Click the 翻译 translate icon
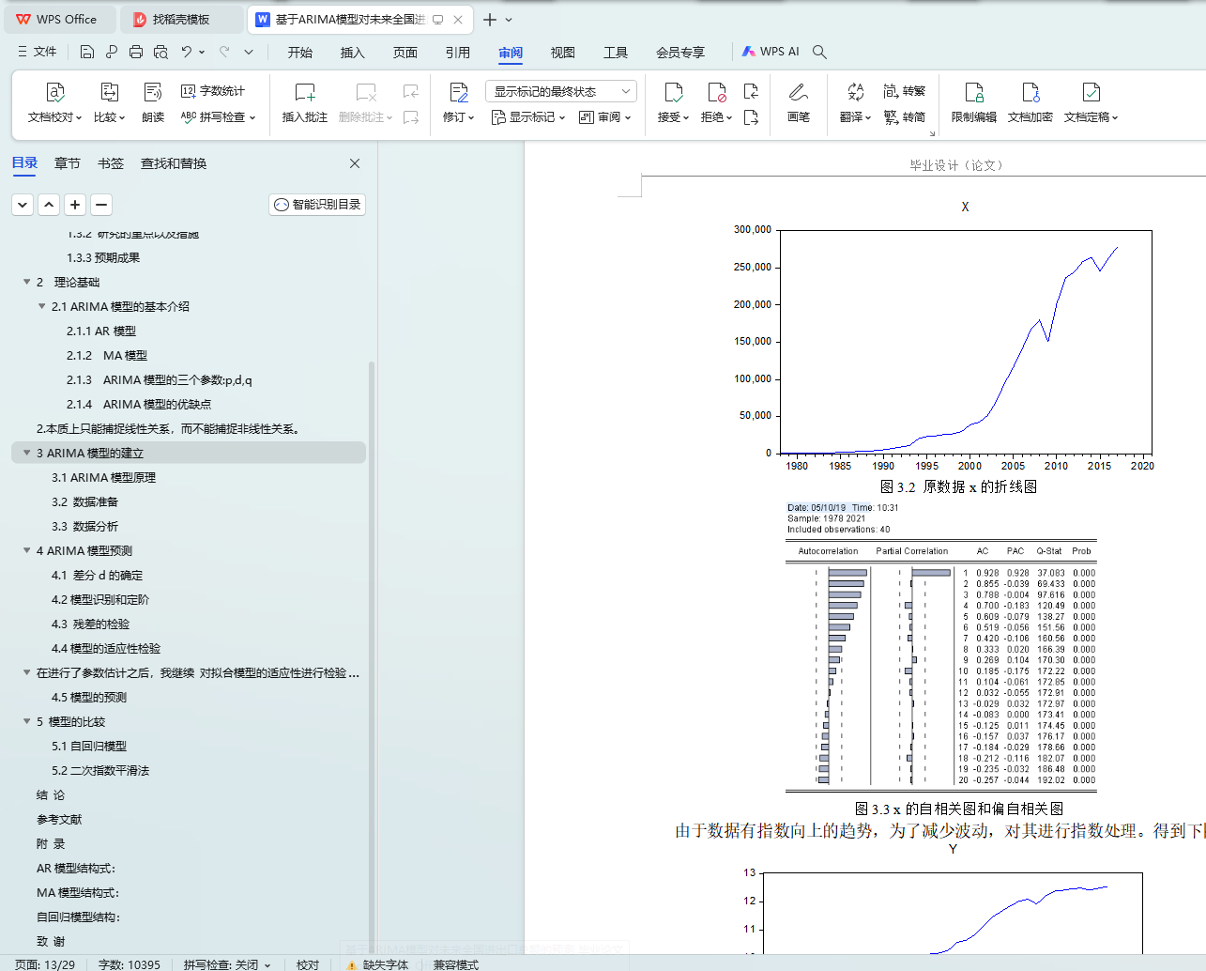1206x971 pixels. pyautogui.click(x=855, y=92)
